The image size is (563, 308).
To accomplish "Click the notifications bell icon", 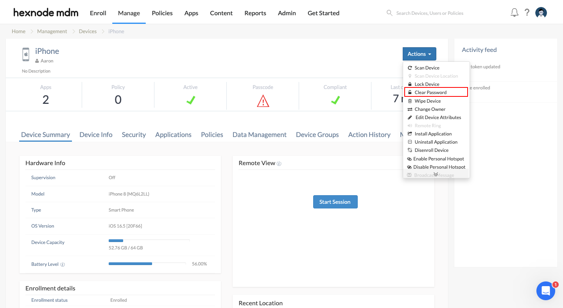I will (515, 12).
